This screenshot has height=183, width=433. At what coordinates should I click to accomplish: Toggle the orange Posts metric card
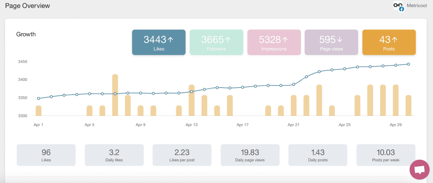pos(388,42)
